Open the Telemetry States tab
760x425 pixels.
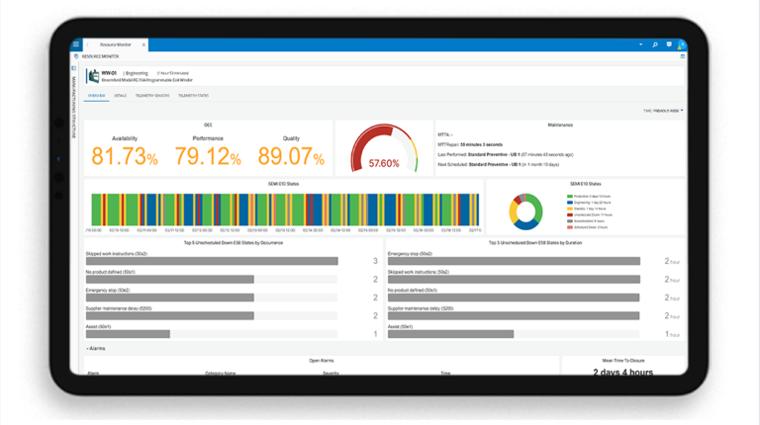point(193,96)
